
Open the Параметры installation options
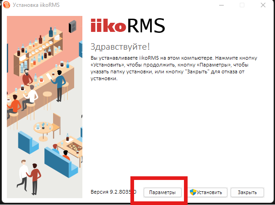click(162, 192)
